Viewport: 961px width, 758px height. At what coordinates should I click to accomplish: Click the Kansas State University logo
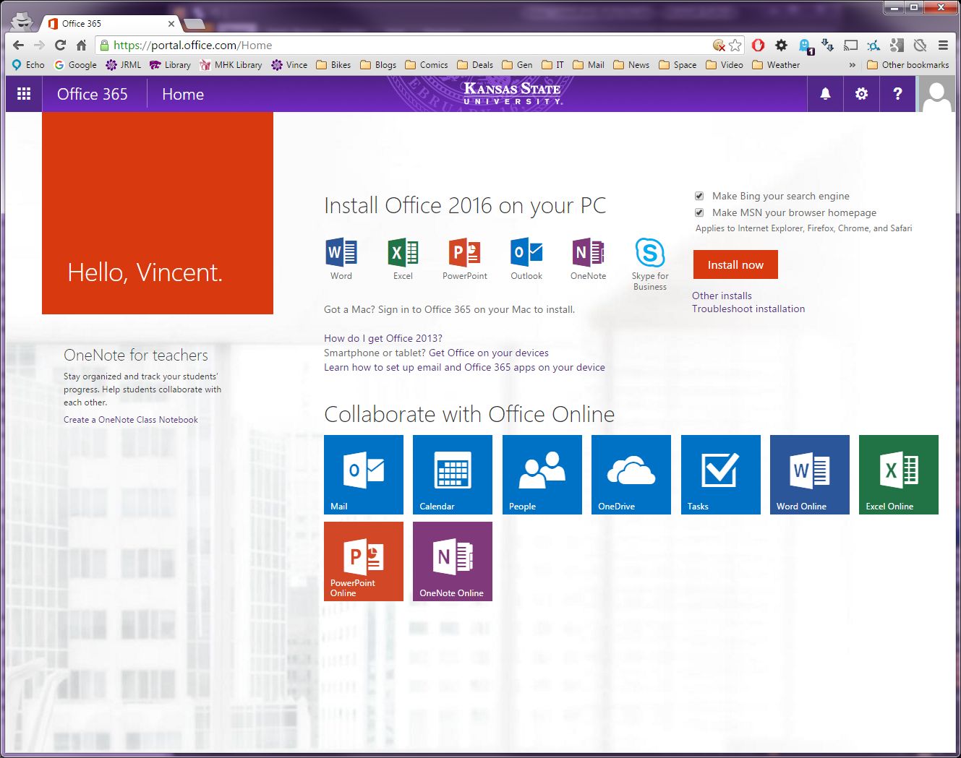(x=513, y=93)
